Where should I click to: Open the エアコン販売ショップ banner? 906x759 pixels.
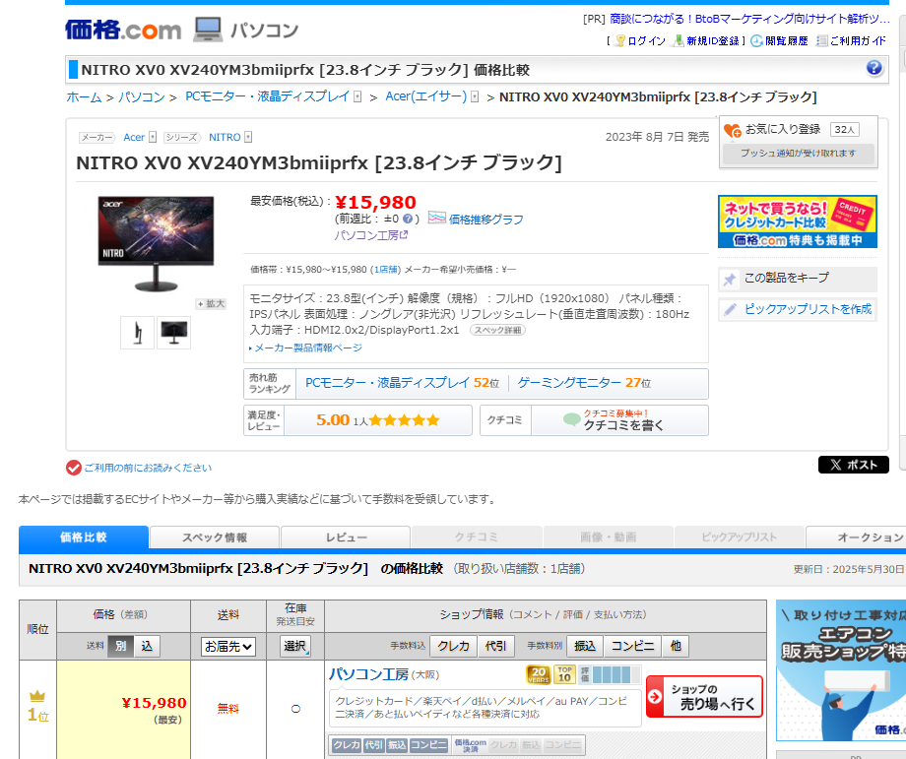click(841, 670)
